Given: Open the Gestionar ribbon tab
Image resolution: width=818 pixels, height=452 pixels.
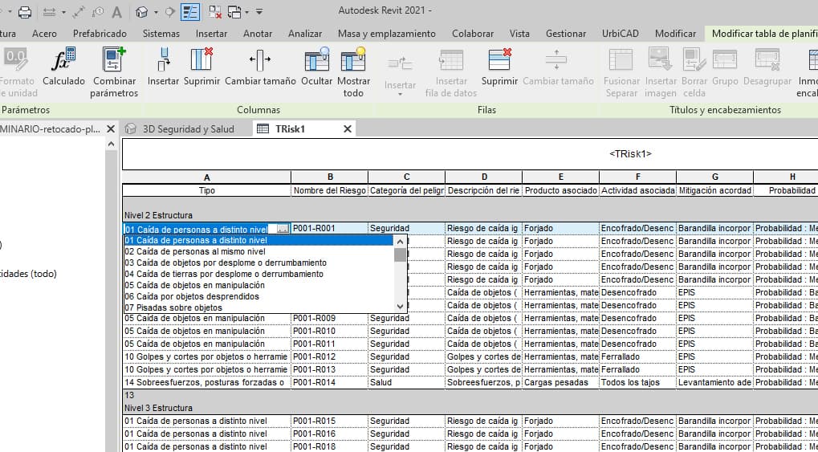Looking at the screenshot, I should pos(566,34).
